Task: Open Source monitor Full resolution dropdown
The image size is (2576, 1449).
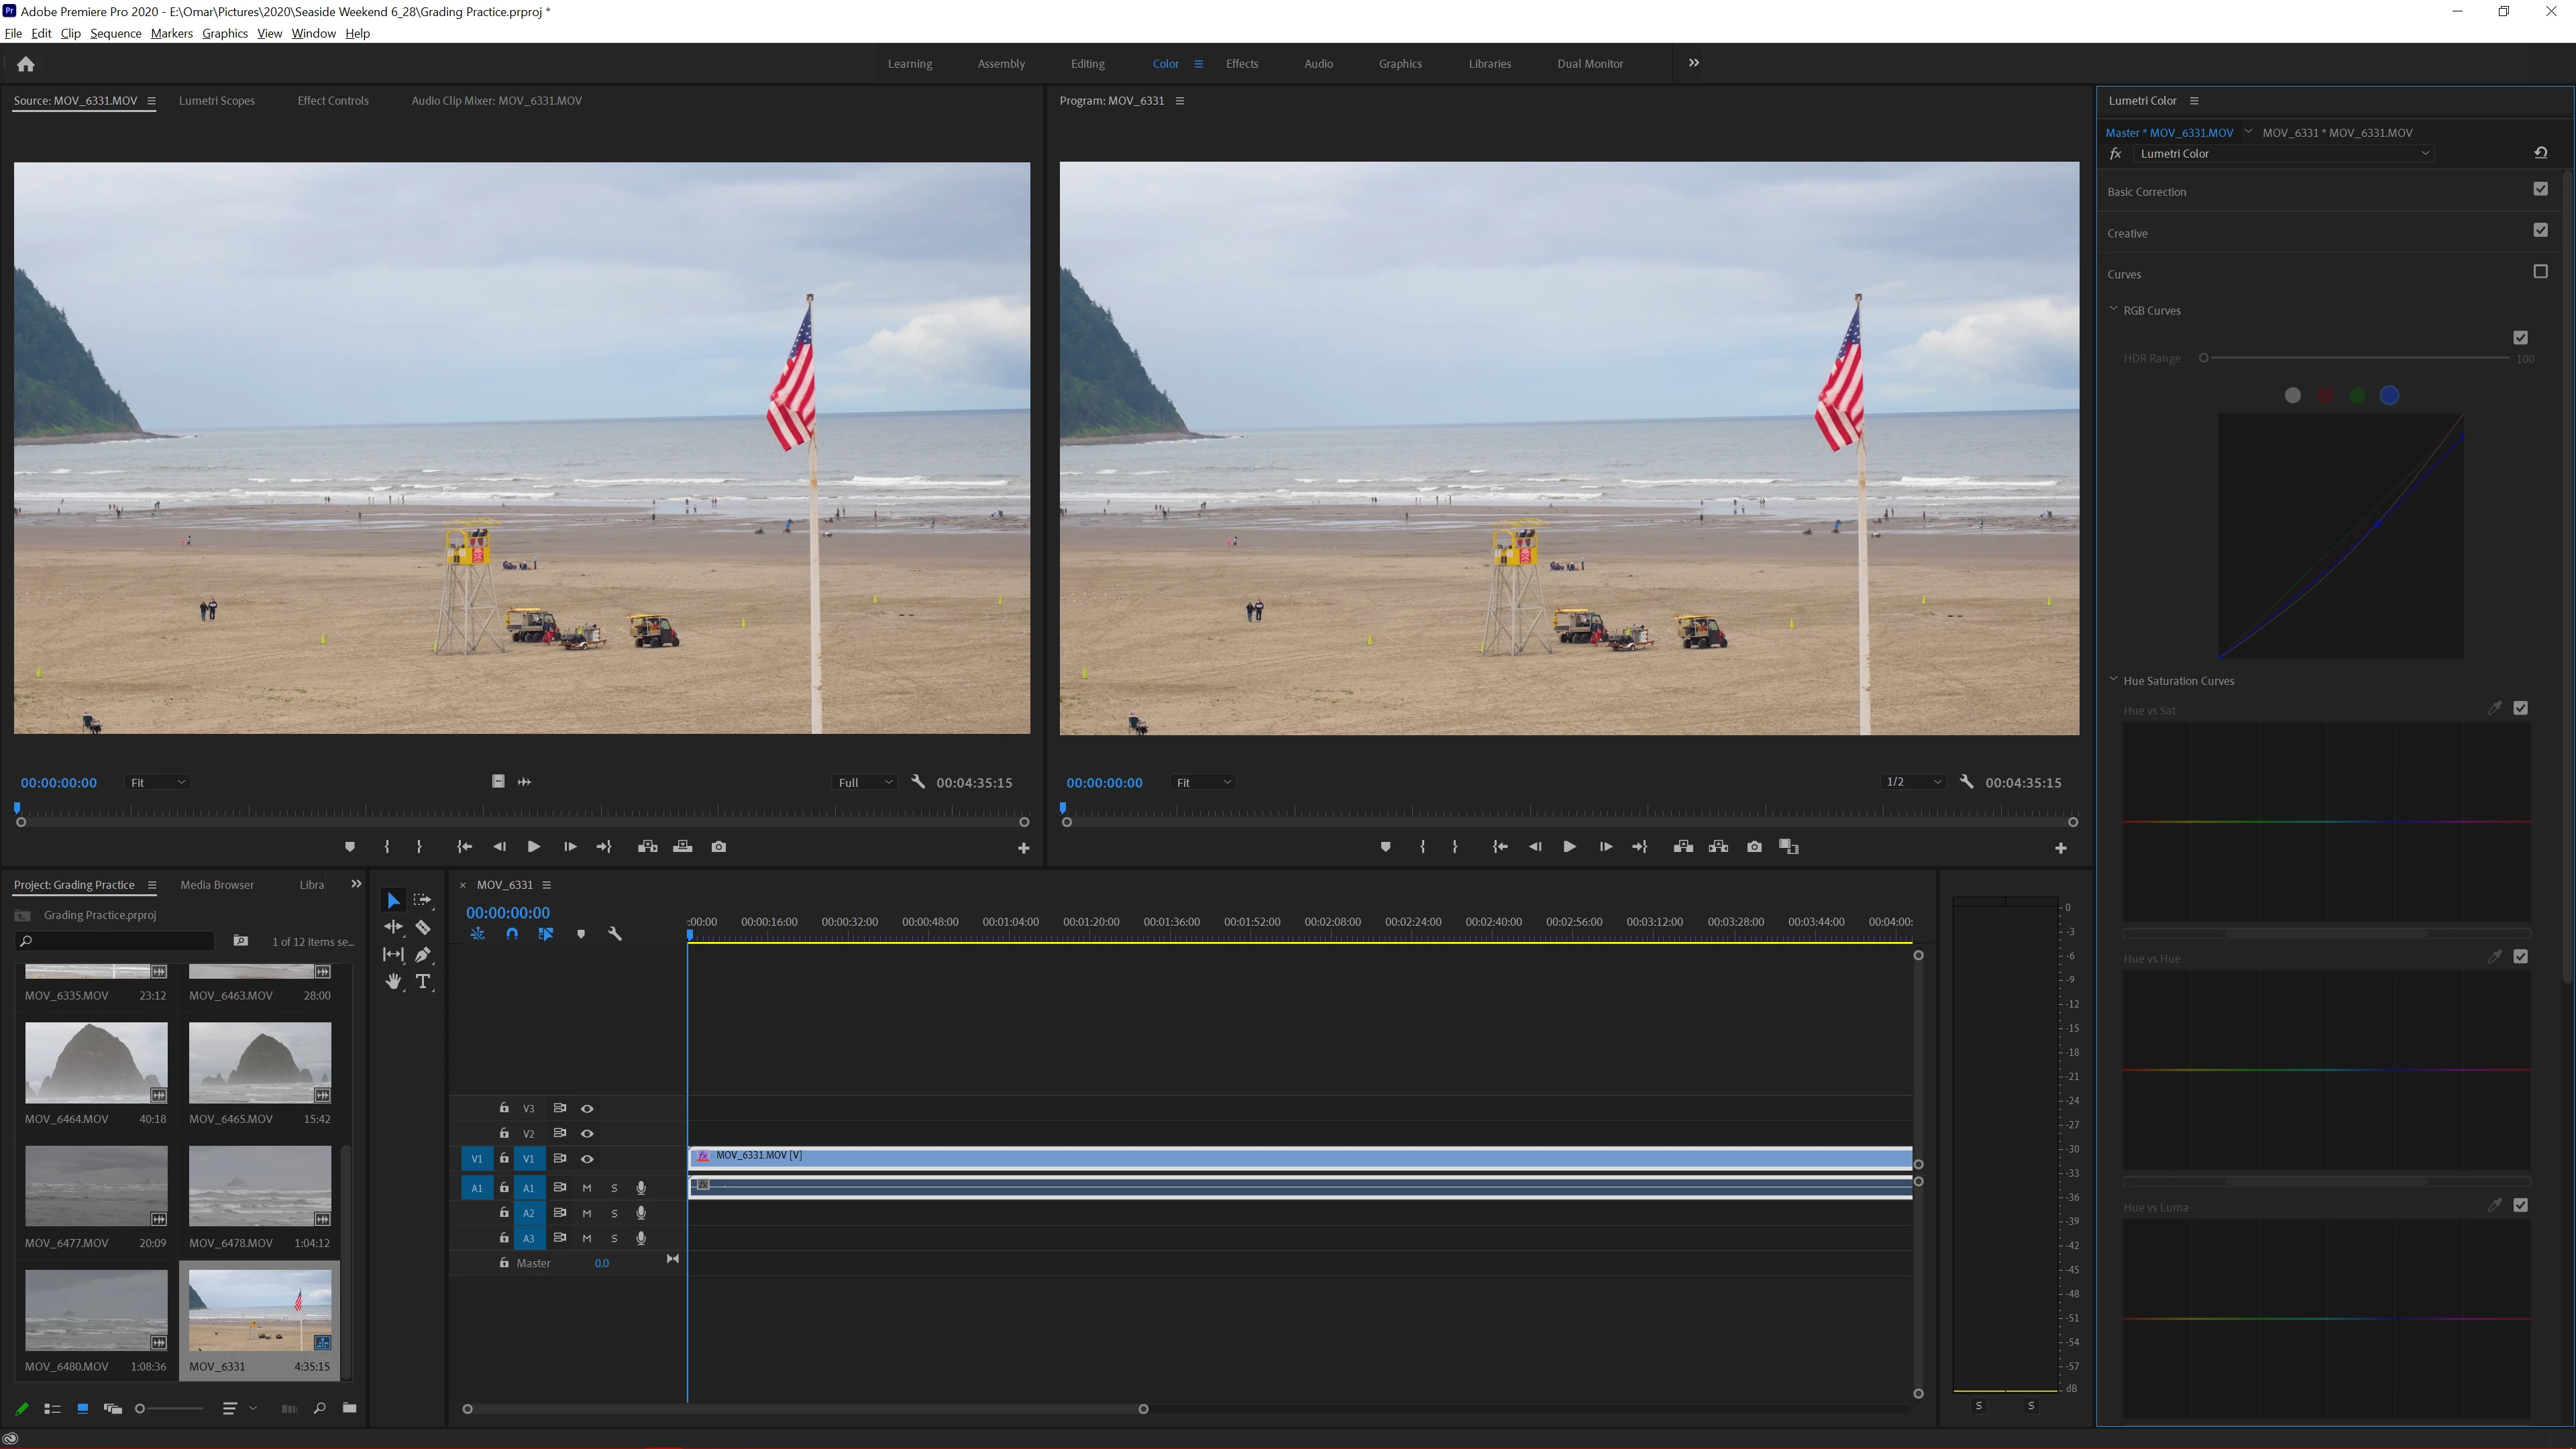Action: pos(865,782)
